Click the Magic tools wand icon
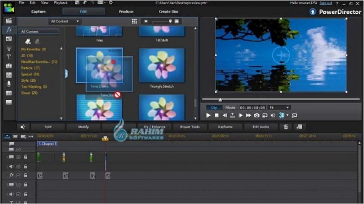Image resolution: width=364 pixels, height=204 pixels. click(23, 127)
